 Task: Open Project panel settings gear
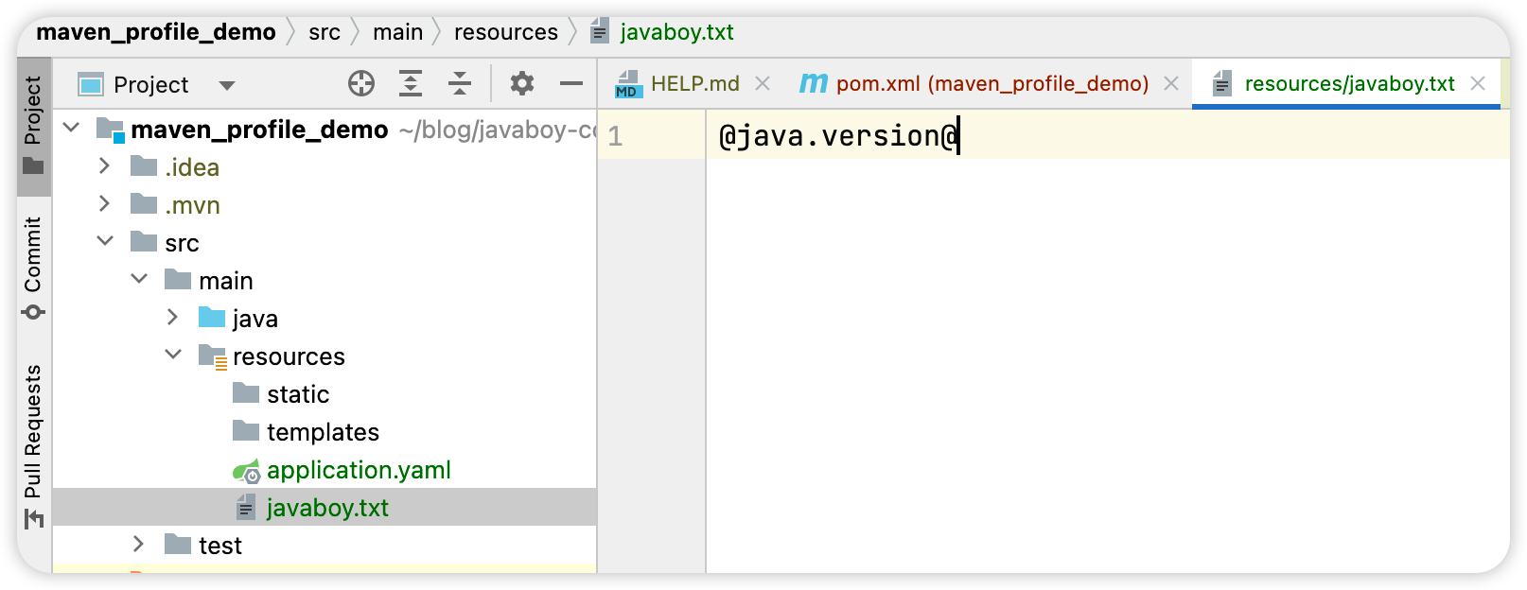pos(522,84)
